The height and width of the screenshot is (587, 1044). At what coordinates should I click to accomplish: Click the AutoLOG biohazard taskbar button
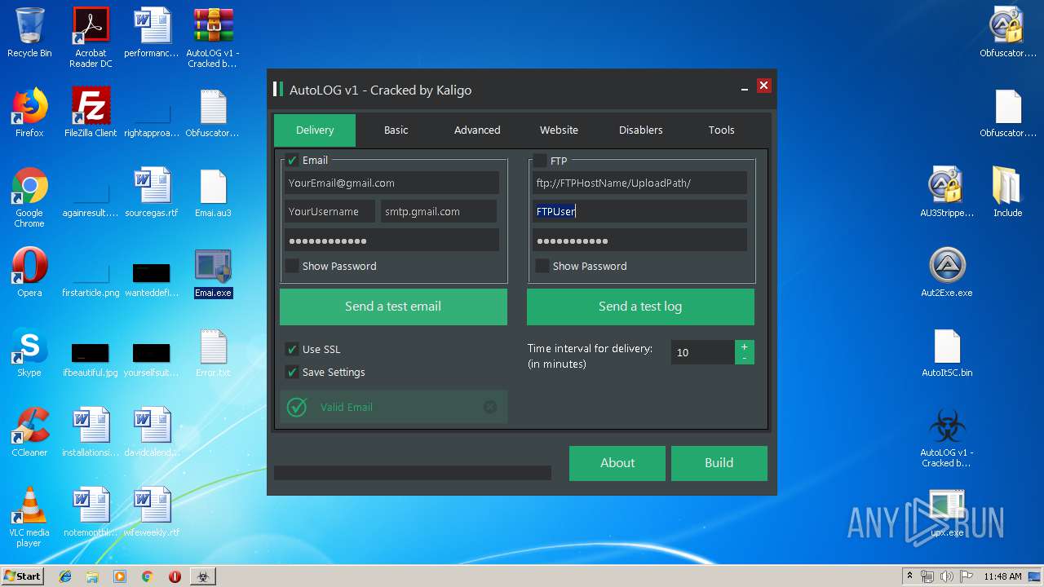(x=202, y=576)
